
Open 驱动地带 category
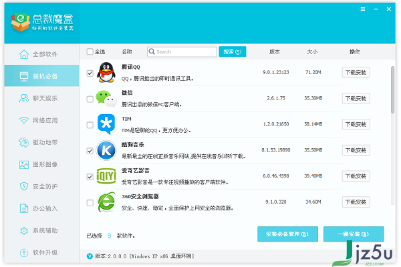point(41,142)
